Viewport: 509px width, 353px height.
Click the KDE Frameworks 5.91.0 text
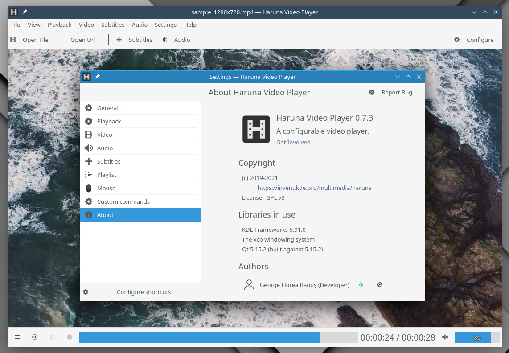pos(274,230)
